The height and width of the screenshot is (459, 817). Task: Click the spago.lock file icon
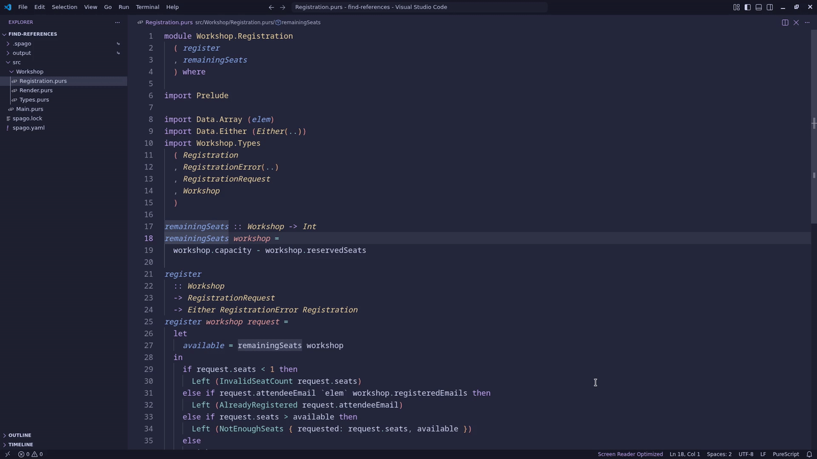[x=8, y=119]
